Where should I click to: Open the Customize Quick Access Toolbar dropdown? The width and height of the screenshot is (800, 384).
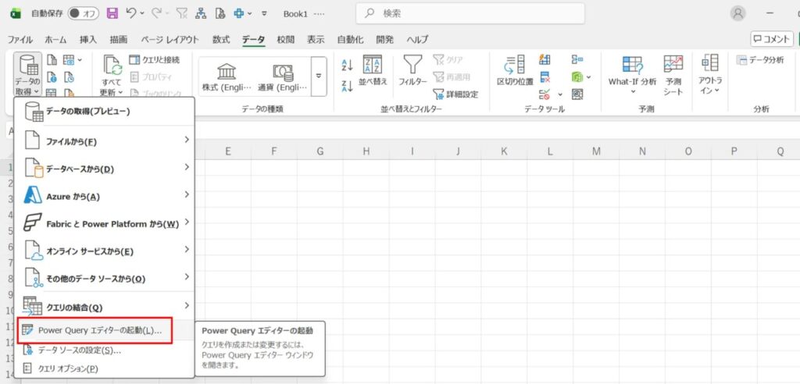264,14
